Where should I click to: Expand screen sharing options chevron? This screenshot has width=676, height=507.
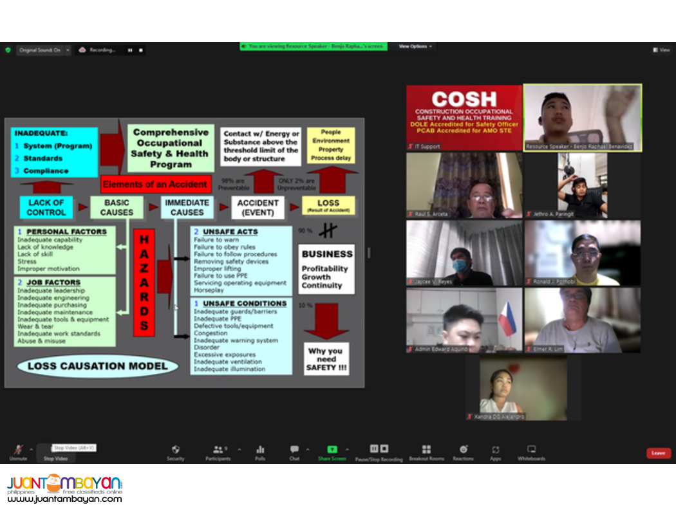point(346,449)
